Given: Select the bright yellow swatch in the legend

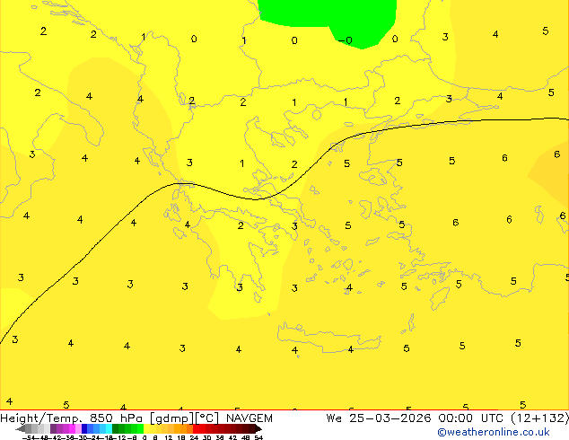Looking at the screenshot, I should (x=147, y=428).
